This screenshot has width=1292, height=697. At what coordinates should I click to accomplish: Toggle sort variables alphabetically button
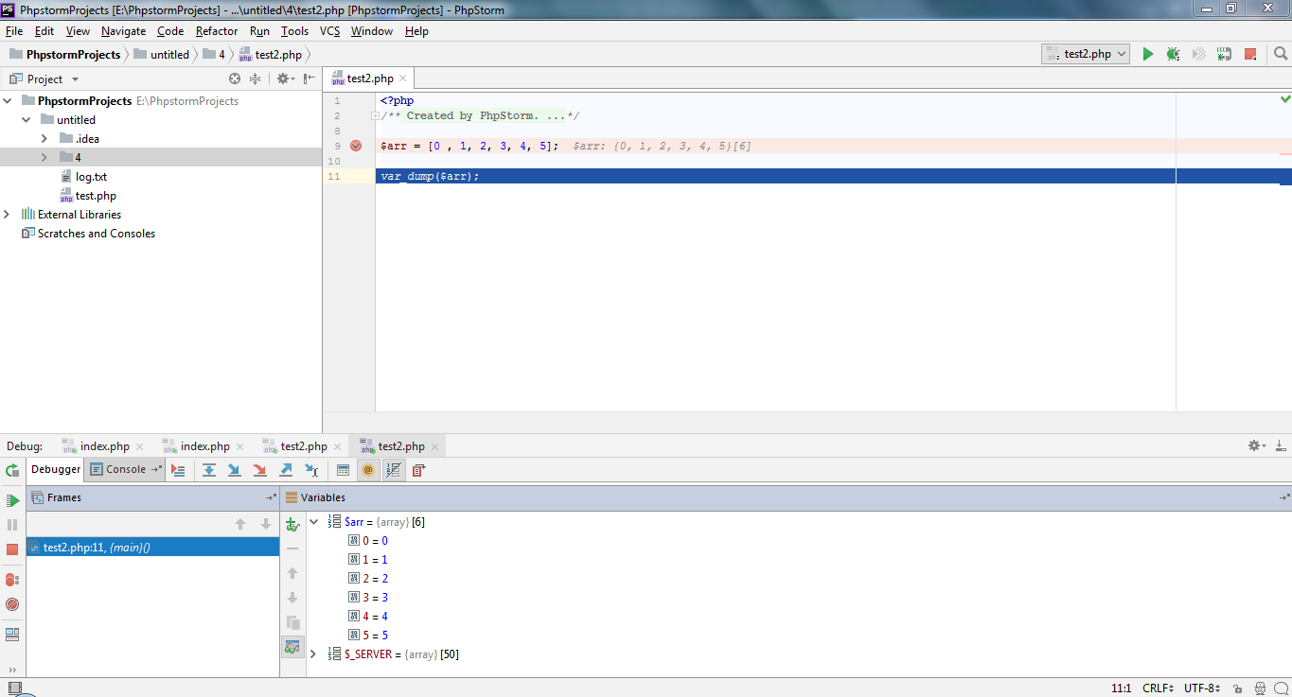pyautogui.click(x=394, y=470)
